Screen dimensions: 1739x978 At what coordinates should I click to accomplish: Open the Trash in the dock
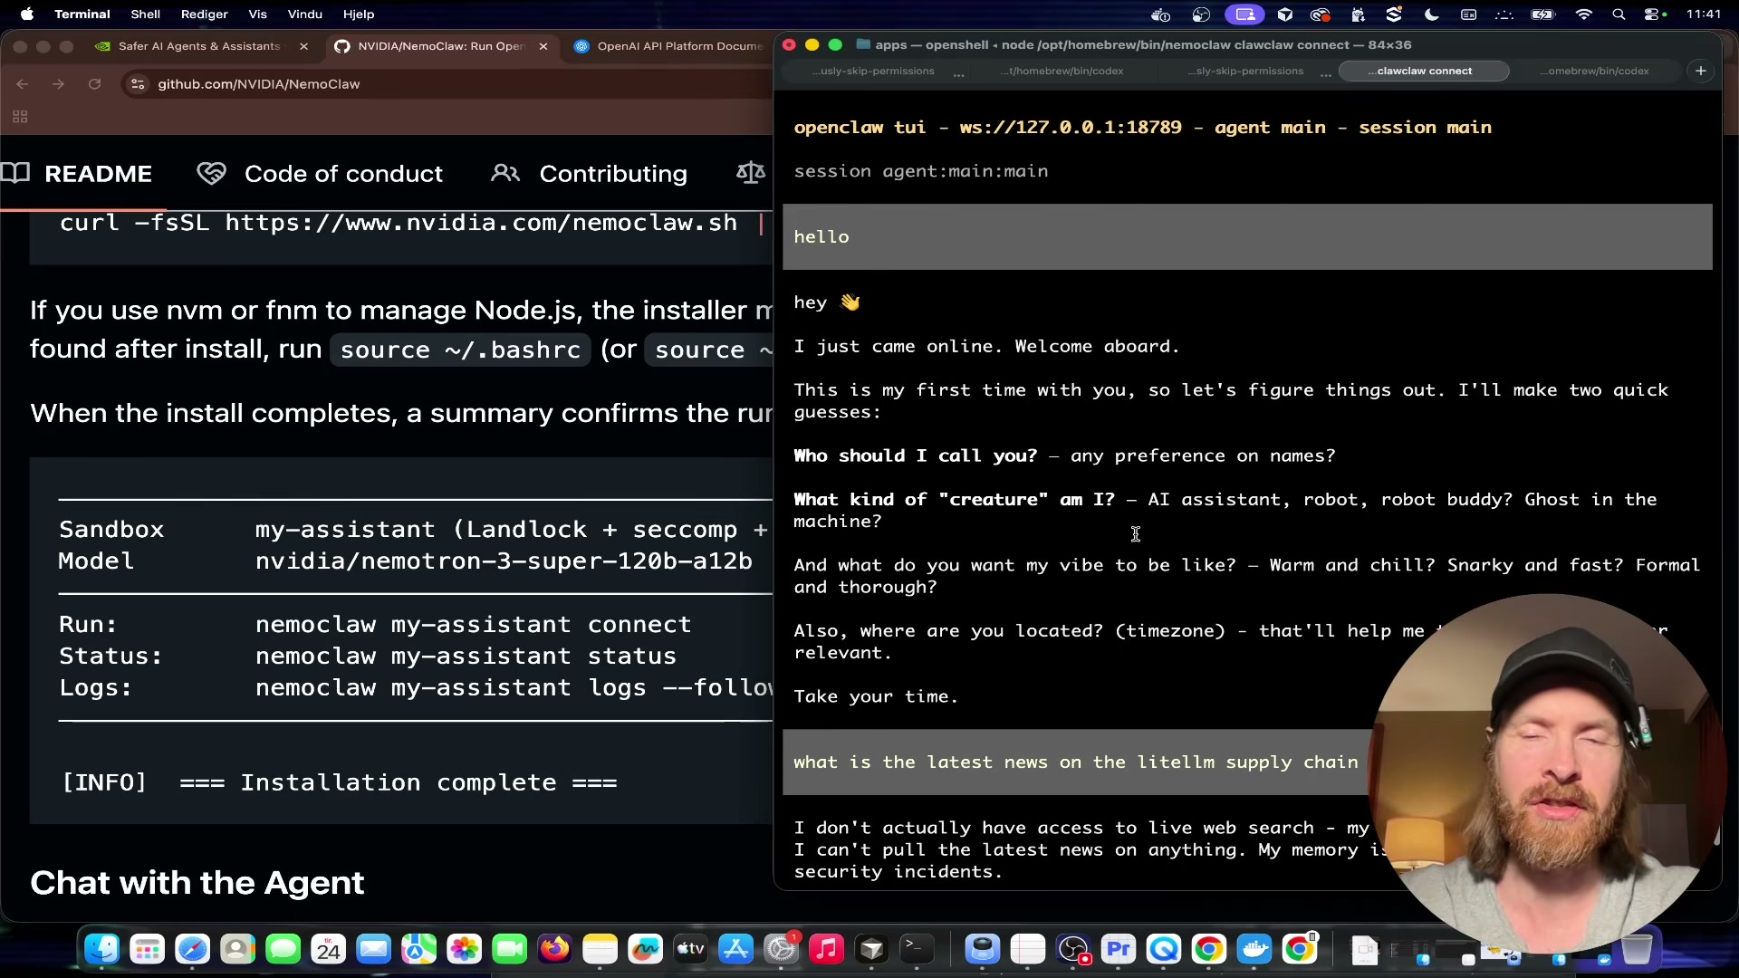1637,949
